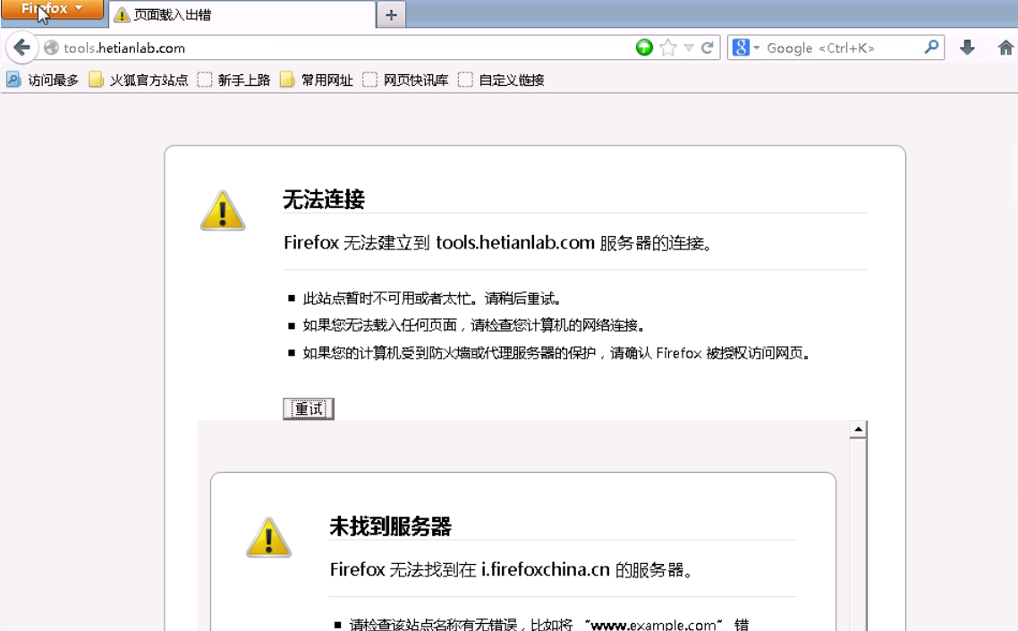This screenshot has width=1018, height=631.
Task: Open the downloads arrow icon
Action: (967, 47)
